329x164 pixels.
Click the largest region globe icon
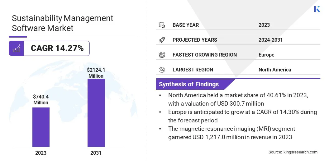tap(162, 70)
